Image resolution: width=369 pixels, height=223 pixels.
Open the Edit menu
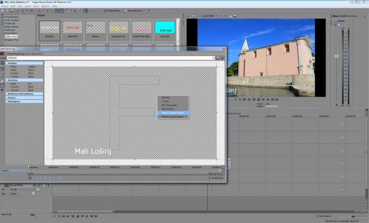coord(13,6)
